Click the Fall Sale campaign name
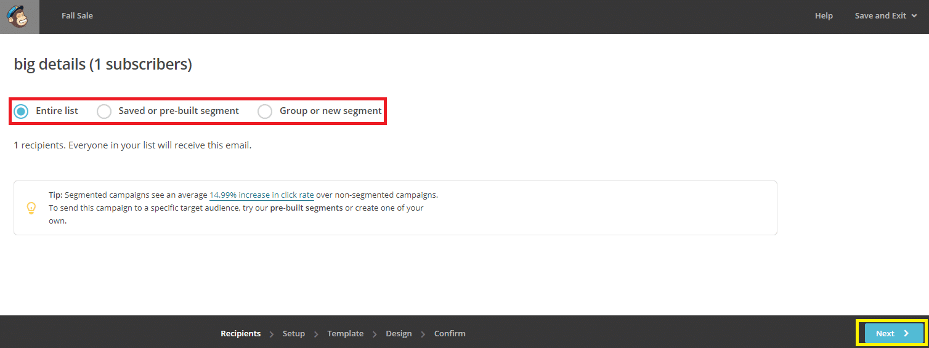929x348 pixels. (x=77, y=16)
